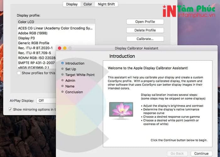This screenshot has height=157, width=220.
Task: Click the Target White Point bullet icon
Action: pos(63,75)
